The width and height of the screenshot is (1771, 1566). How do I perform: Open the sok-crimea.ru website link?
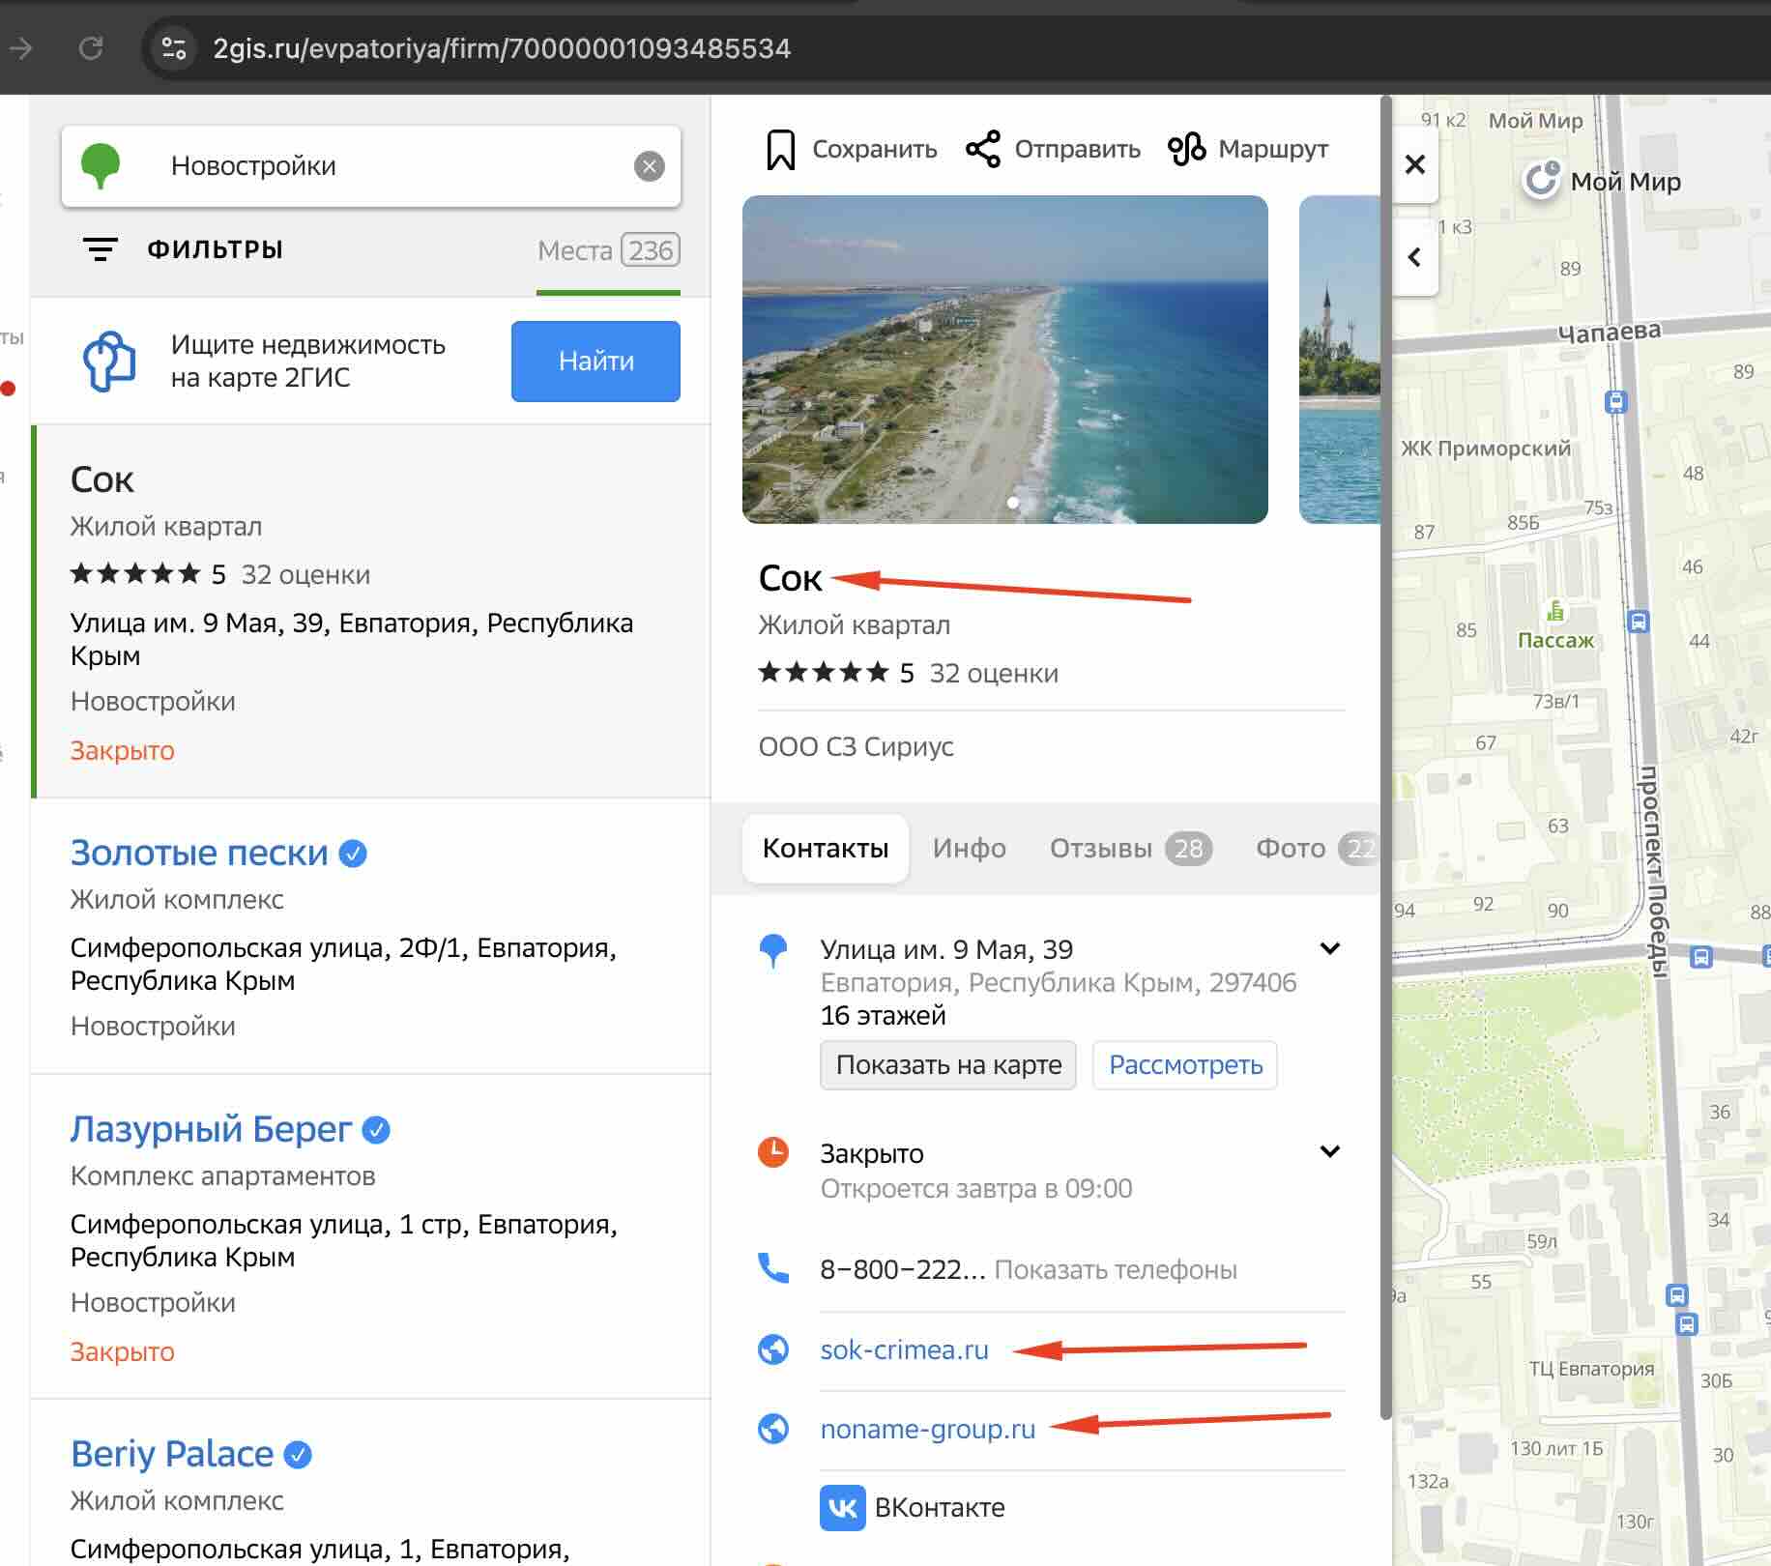click(x=905, y=1349)
